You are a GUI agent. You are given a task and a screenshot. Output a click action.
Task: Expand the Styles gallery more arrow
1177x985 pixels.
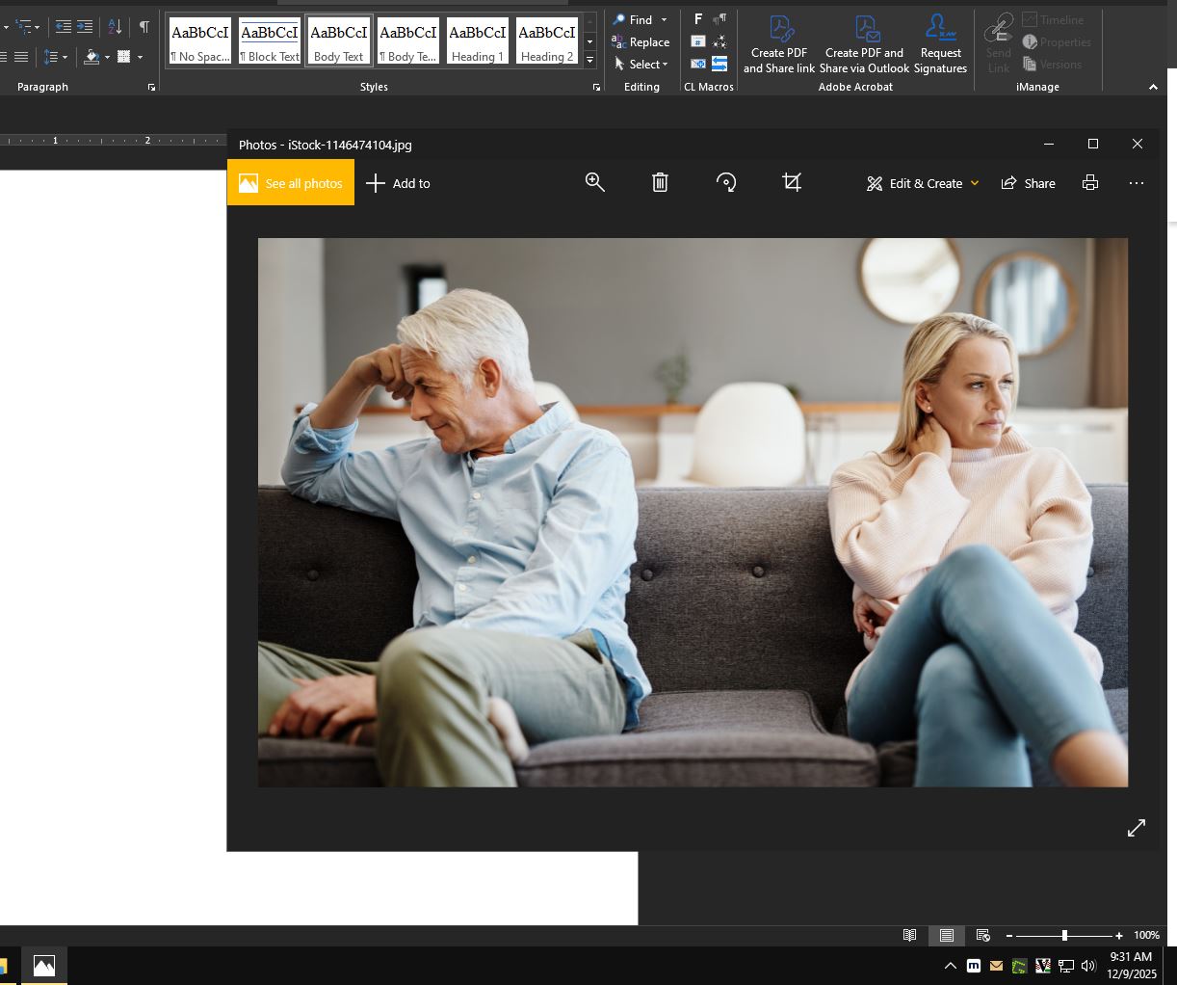coord(589,61)
